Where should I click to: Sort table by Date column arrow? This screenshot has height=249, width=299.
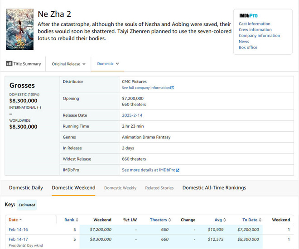click(20, 220)
